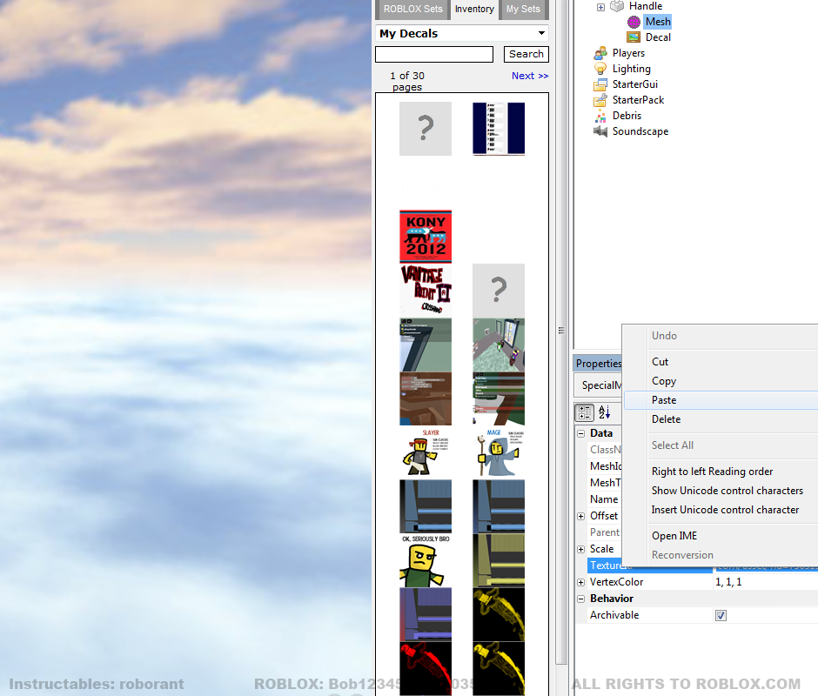Expand the Handle tree node
Image resolution: width=818 pixels, height=696 pixels.
pos(600,7)
